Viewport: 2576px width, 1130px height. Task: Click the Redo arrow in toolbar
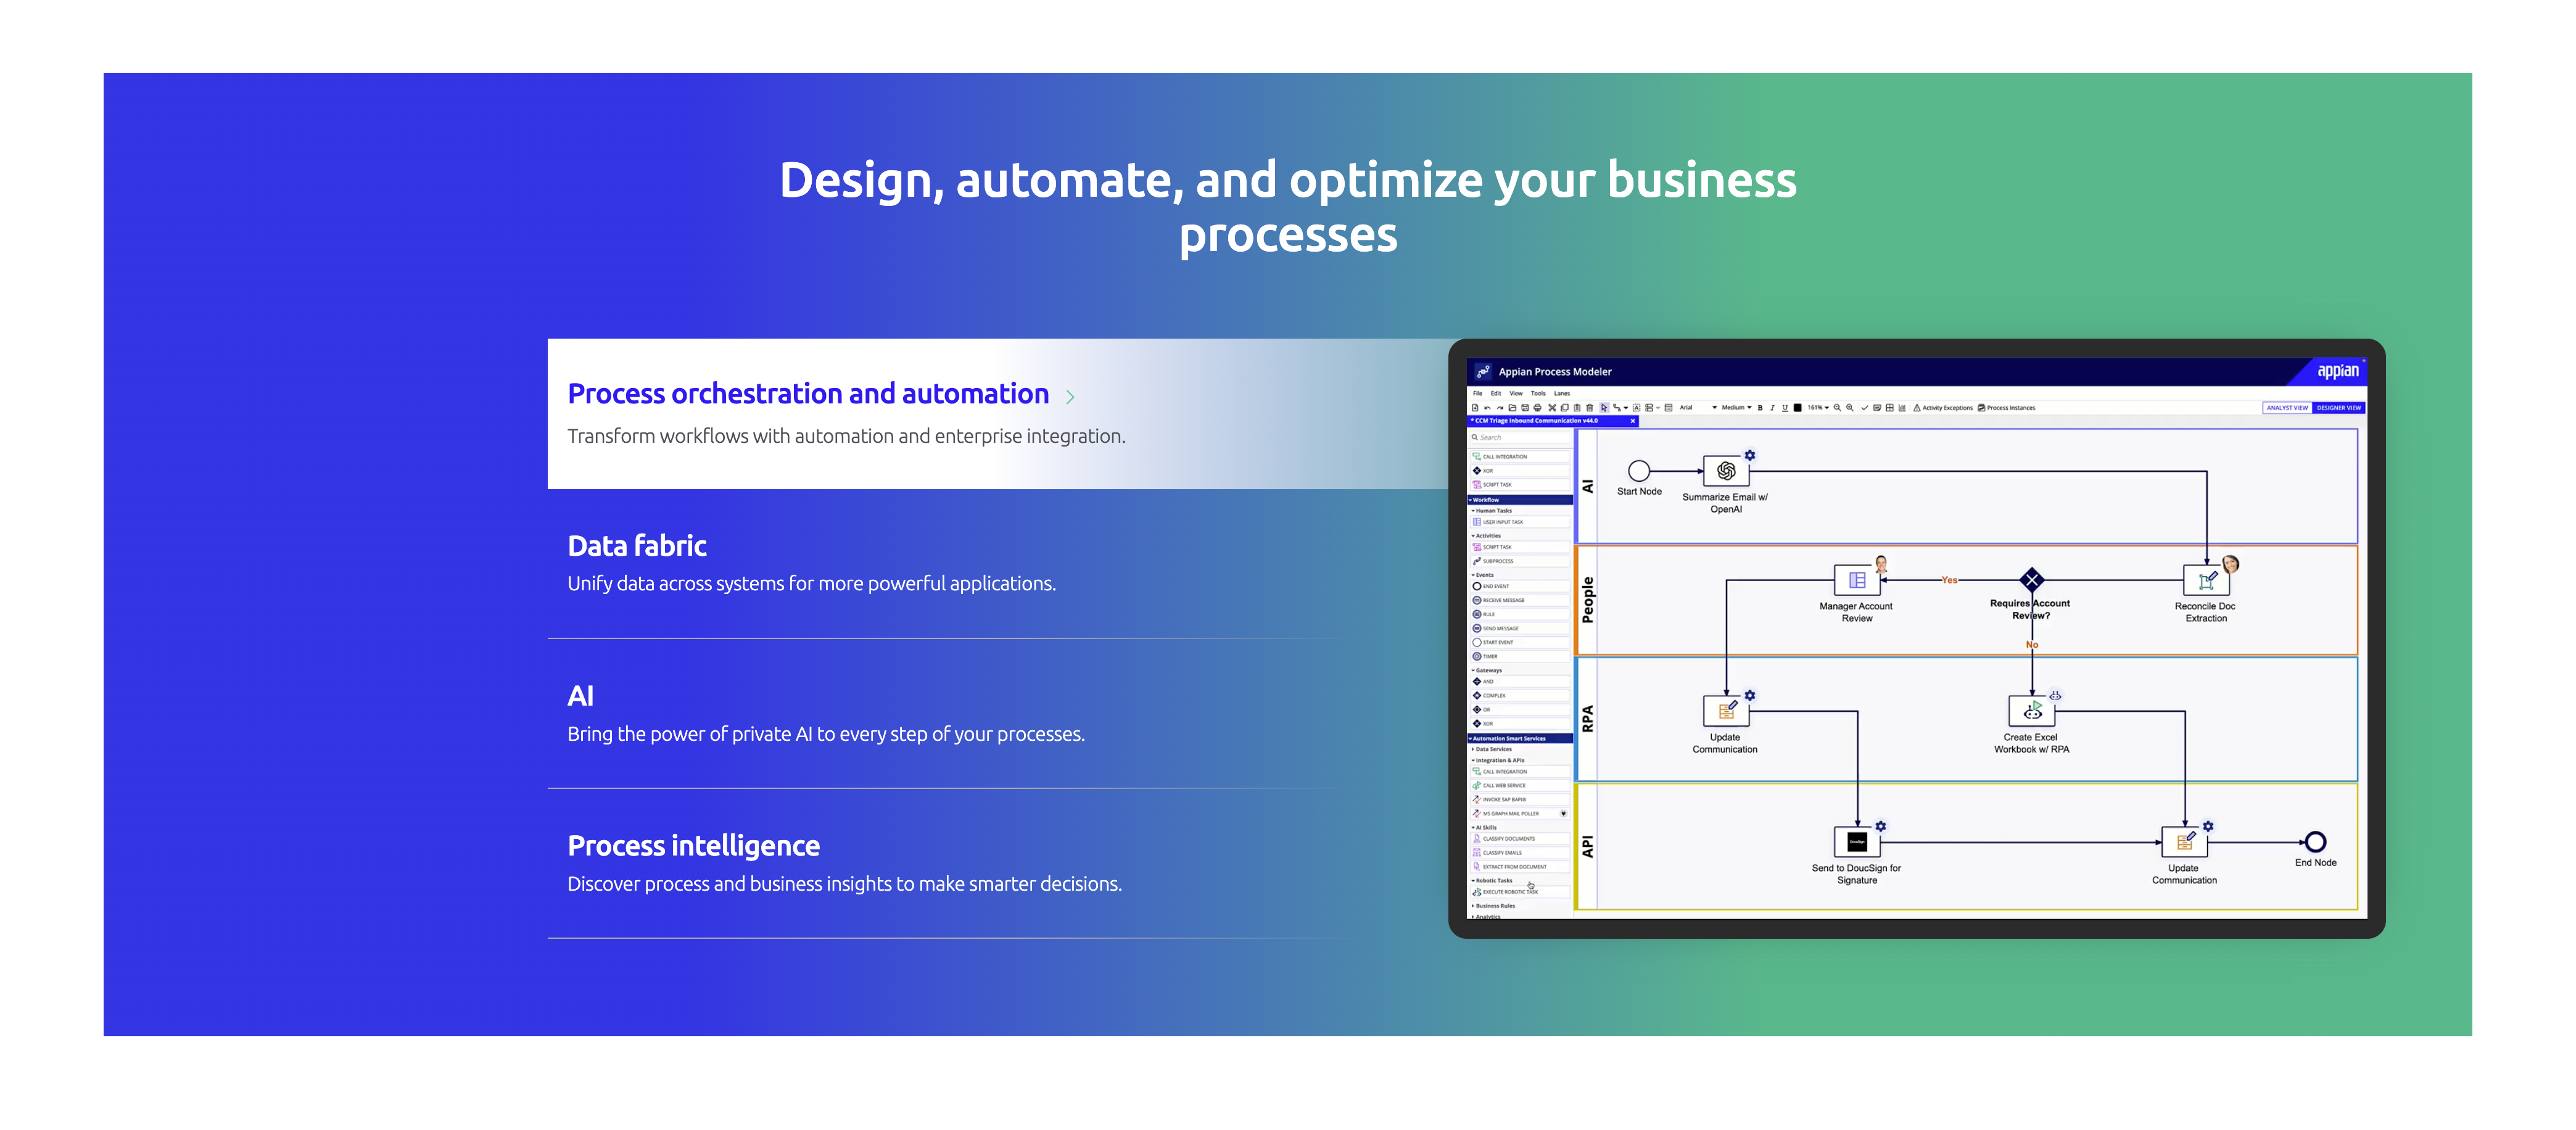(1500, 408)
